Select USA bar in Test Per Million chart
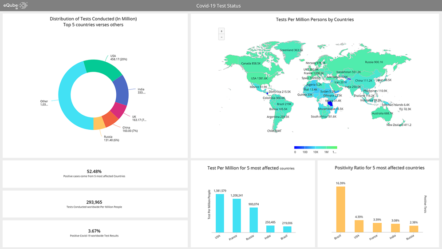Image resolution: width=442 pixels, height=249 pixels. tap(220, 213)
